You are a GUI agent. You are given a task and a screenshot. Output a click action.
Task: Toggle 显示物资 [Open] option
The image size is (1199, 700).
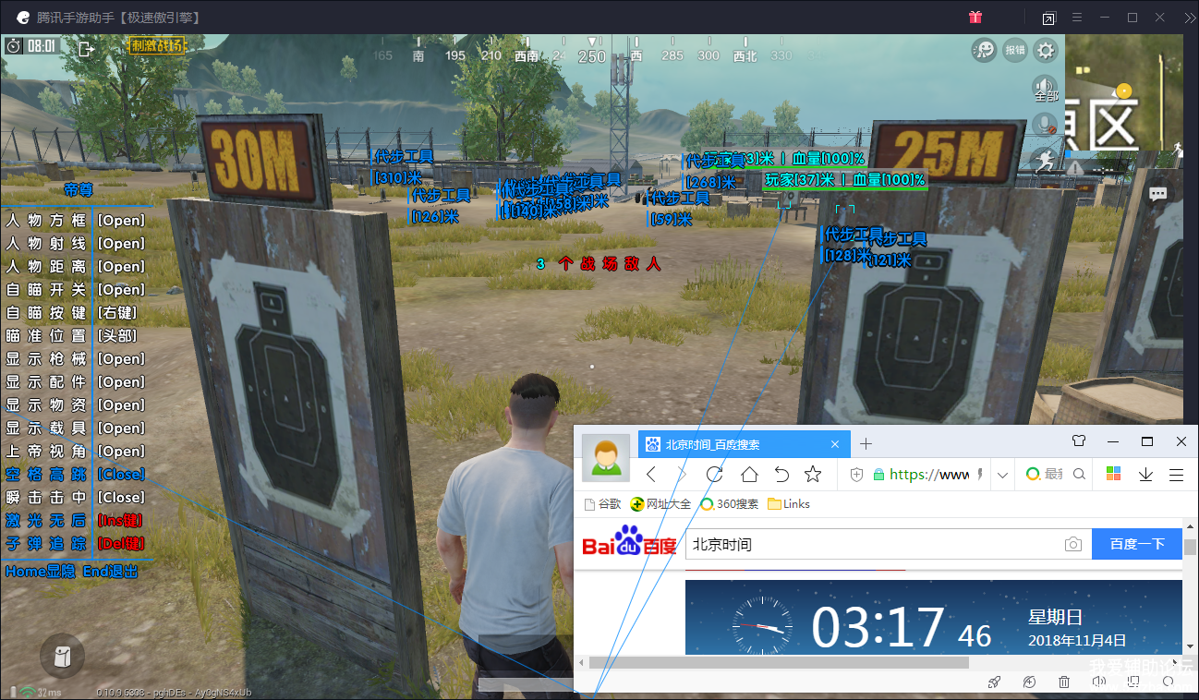pyautogui.click(x=75, y=405)
